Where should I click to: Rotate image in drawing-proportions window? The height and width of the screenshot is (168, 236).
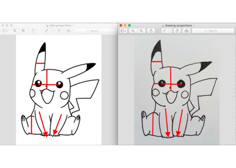(177, 31)
